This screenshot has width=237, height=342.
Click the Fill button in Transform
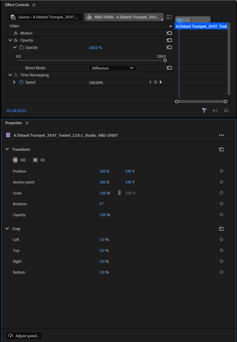(x=19, y=160)
